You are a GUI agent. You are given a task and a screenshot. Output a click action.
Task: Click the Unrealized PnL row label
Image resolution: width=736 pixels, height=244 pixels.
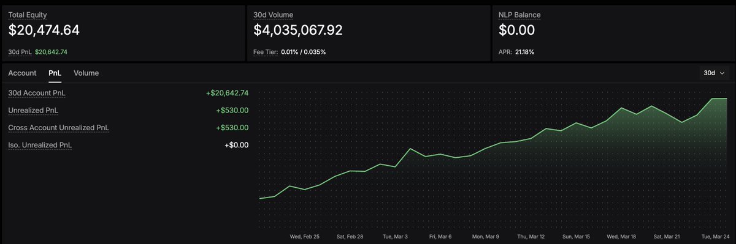pyautogui.click(x=34, y=110)
